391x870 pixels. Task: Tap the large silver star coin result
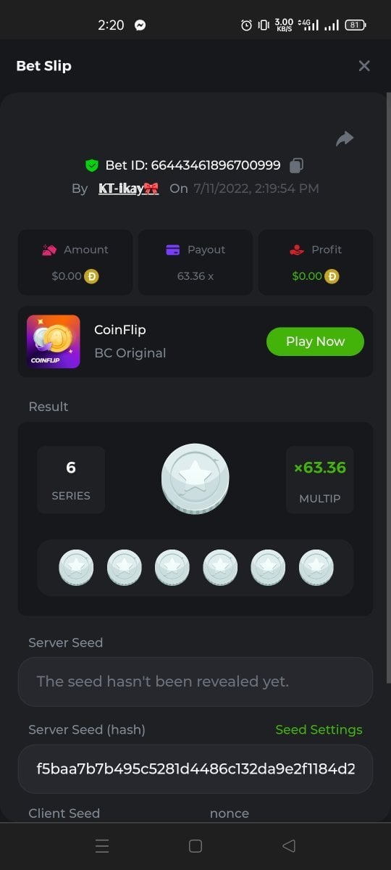coord(195,479)
